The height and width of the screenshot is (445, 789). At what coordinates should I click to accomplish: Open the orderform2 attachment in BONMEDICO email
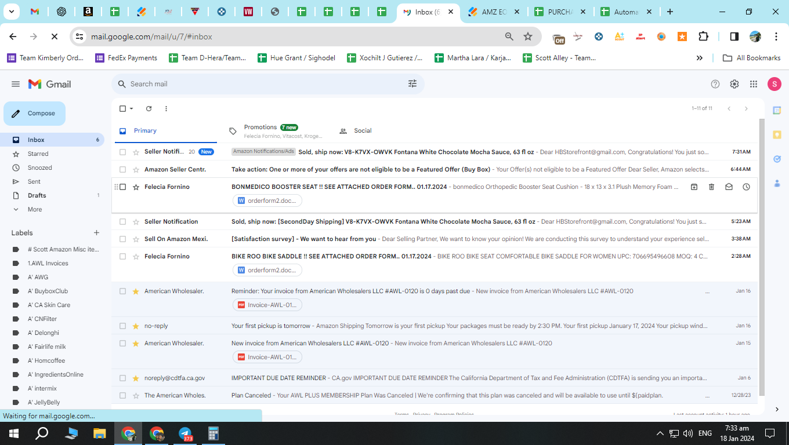pos(267,200)
